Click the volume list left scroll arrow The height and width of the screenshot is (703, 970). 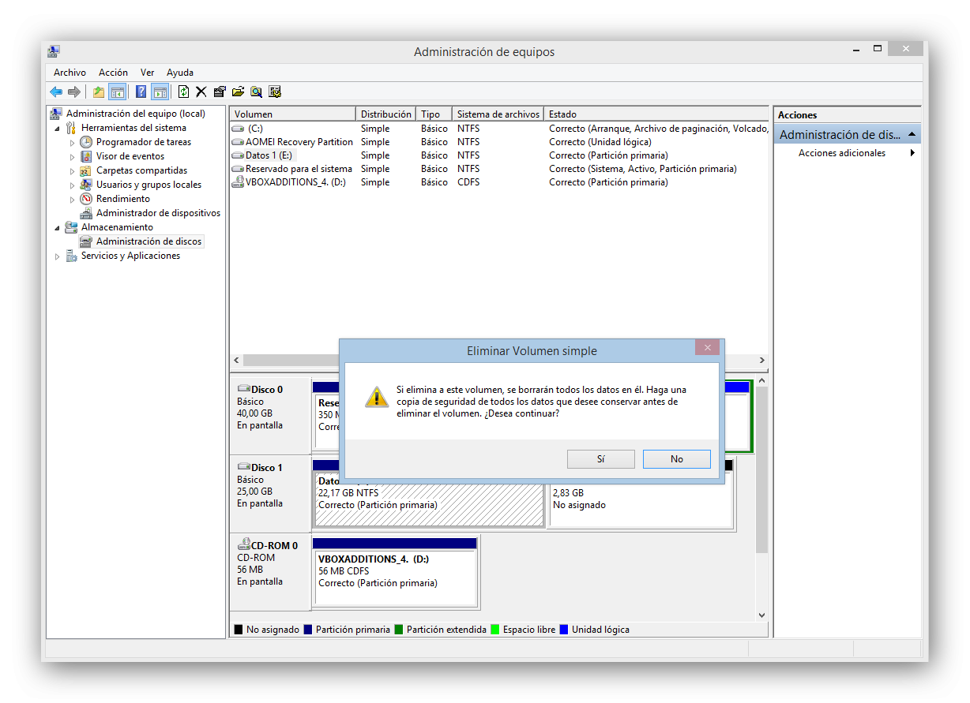click(235, 361)
